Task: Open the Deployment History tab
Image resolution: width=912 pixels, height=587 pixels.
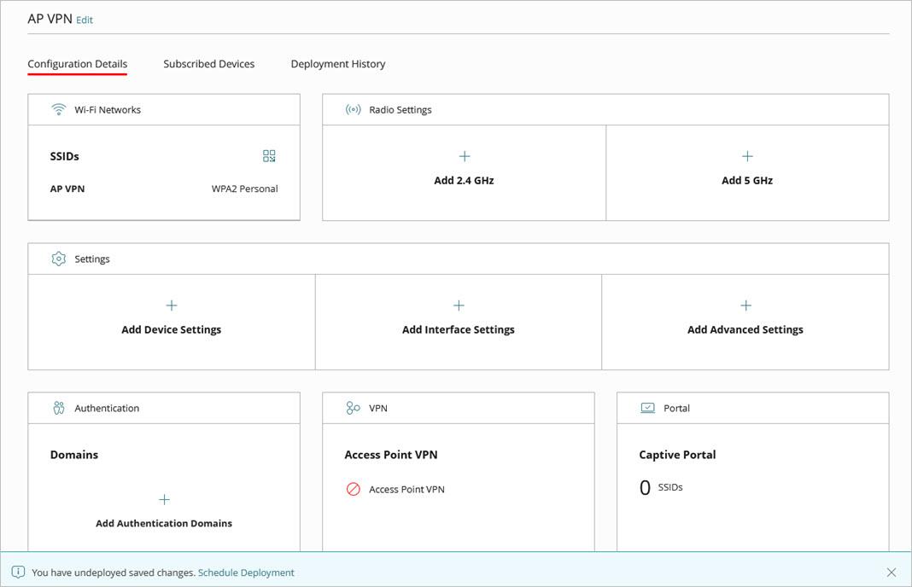Action: (x=337, y=63)
